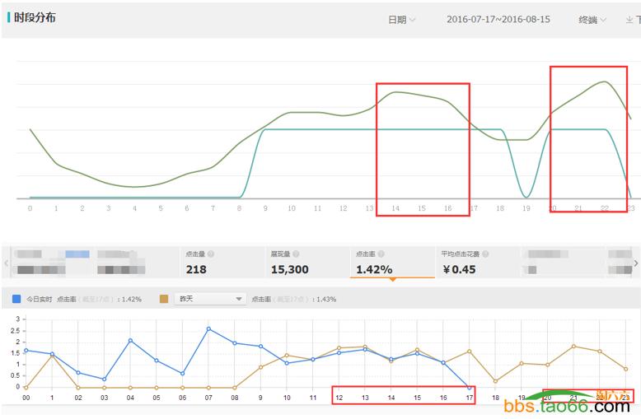Click the tan data point at hour 18
641x419 pixels.
pyautogui.click(x=495, y=381)
